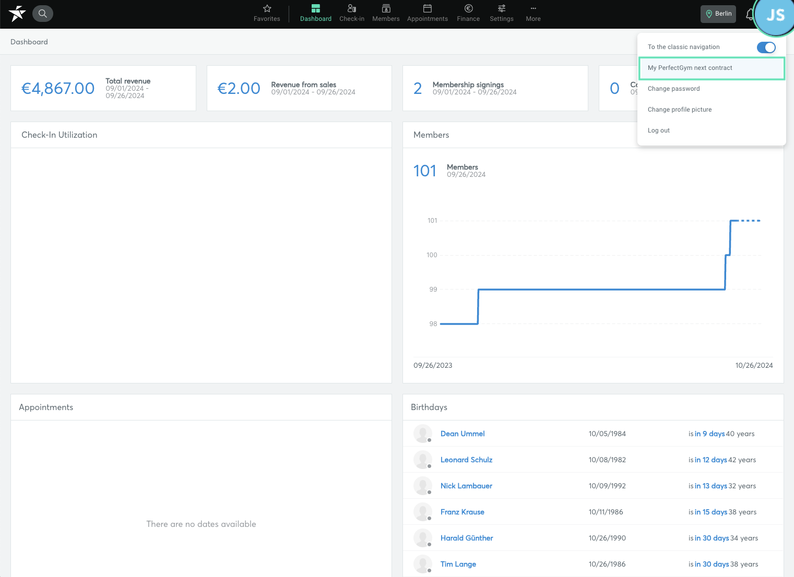The height and width of the screenshot is (577, 794).
Task: Click the €4,867.00 total revenue value
Action: [x=58, y=88]
